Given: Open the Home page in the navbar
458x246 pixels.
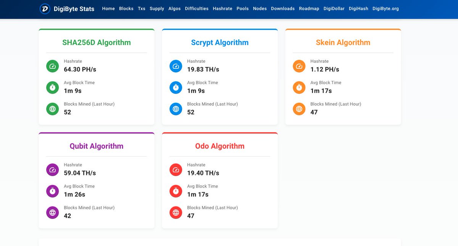Looking at the screenshot, I should [x=108, y=8].
